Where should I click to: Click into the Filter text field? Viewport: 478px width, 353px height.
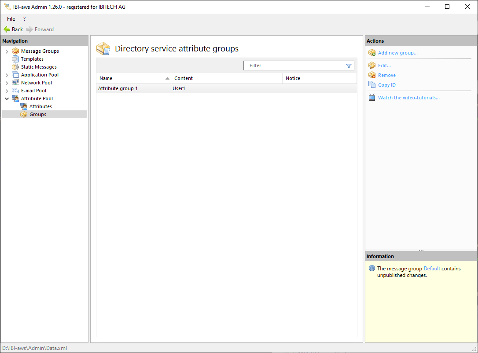295,66
